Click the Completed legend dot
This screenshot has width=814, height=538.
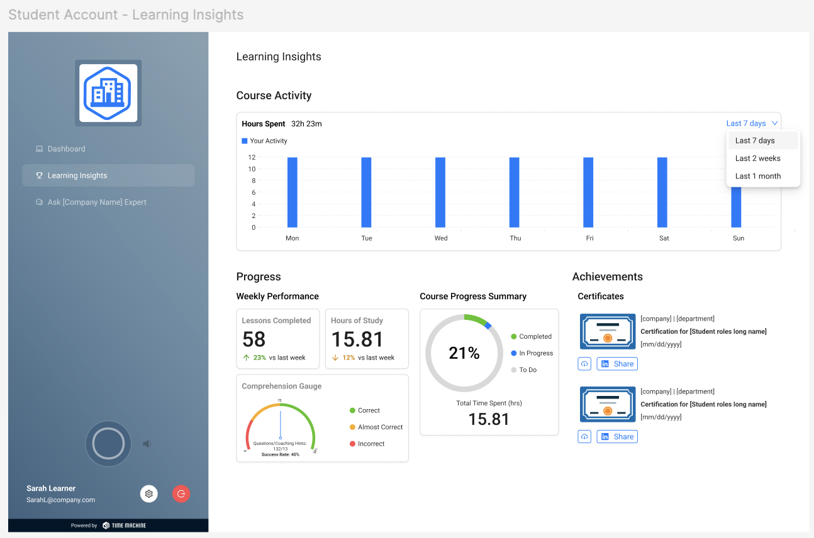pos(514,337)
